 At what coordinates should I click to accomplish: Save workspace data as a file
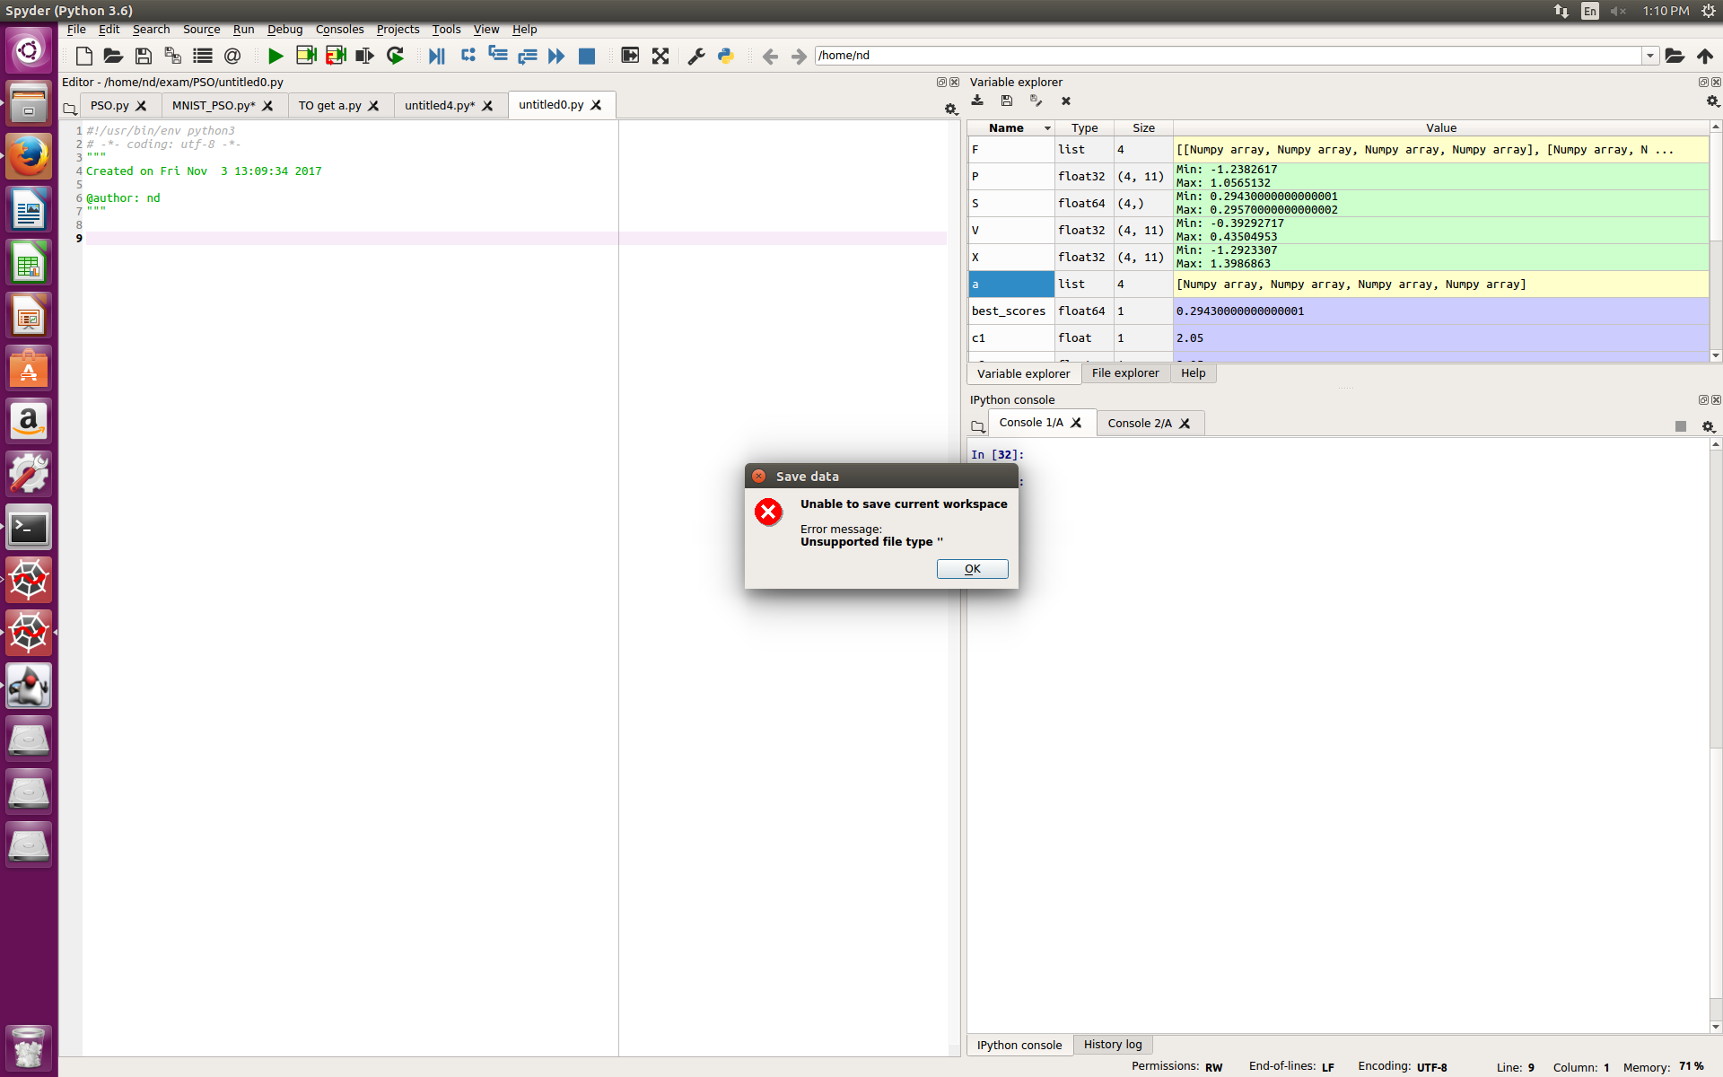[x=1006, y=101]
